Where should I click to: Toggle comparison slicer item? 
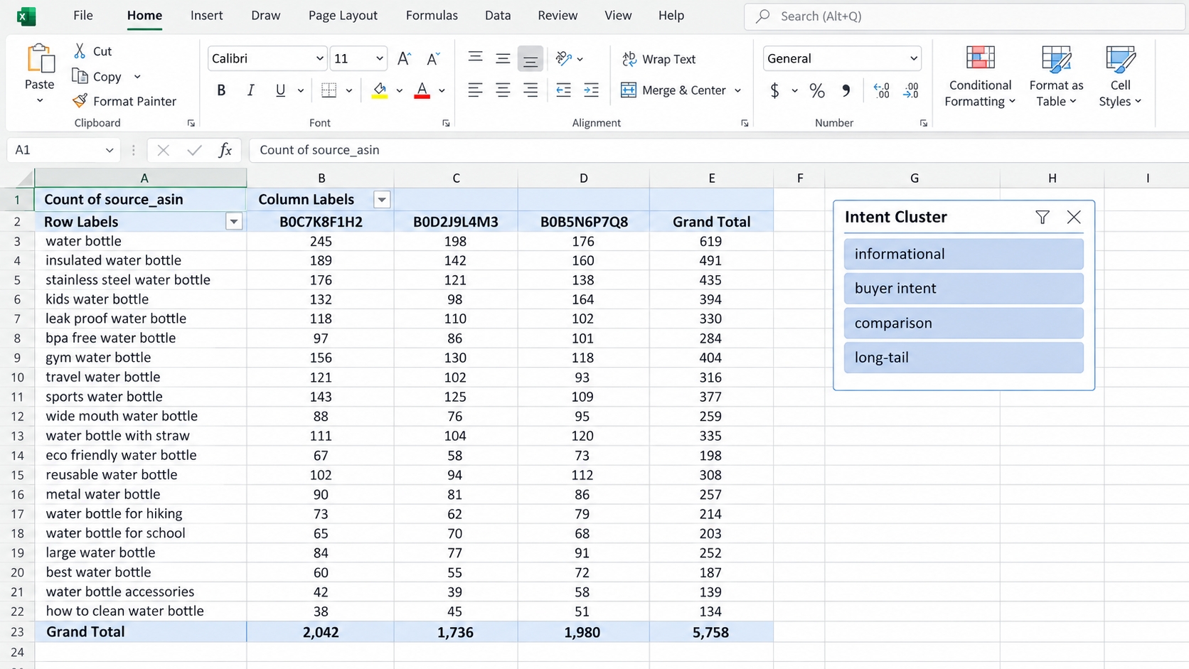(964, 323)
